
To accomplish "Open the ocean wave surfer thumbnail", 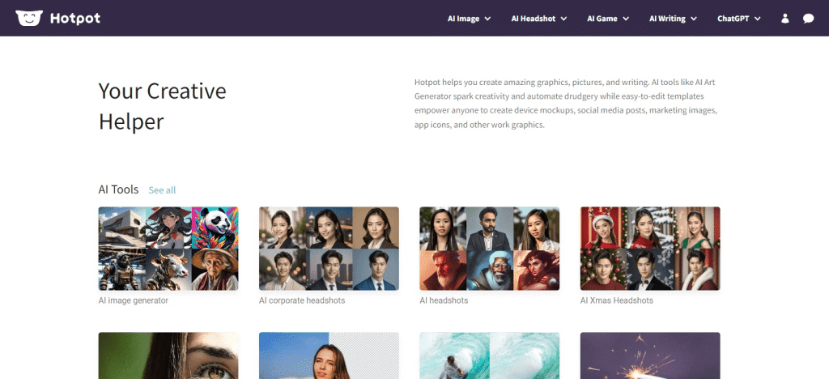I will tap(489, 356).
